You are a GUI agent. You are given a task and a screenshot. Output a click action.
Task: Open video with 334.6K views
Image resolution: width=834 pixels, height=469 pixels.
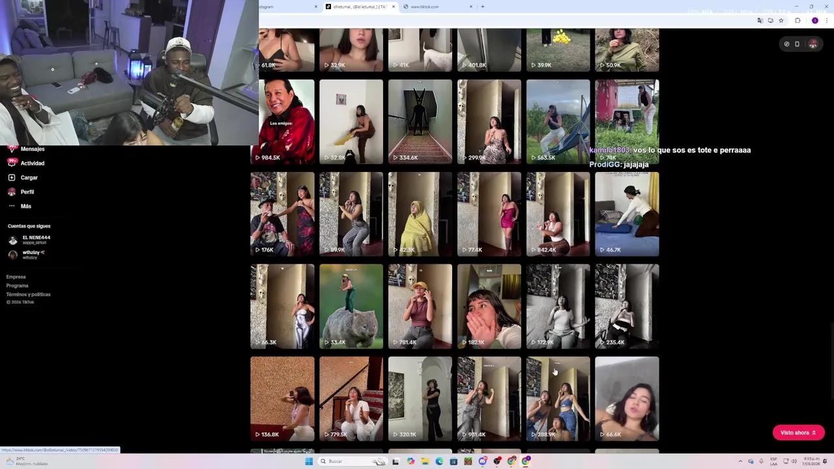tap(420, 121)
